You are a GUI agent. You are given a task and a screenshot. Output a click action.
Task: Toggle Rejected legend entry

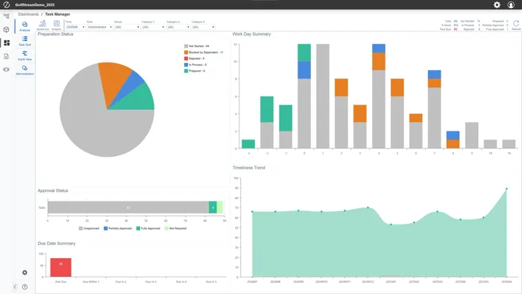194,59
